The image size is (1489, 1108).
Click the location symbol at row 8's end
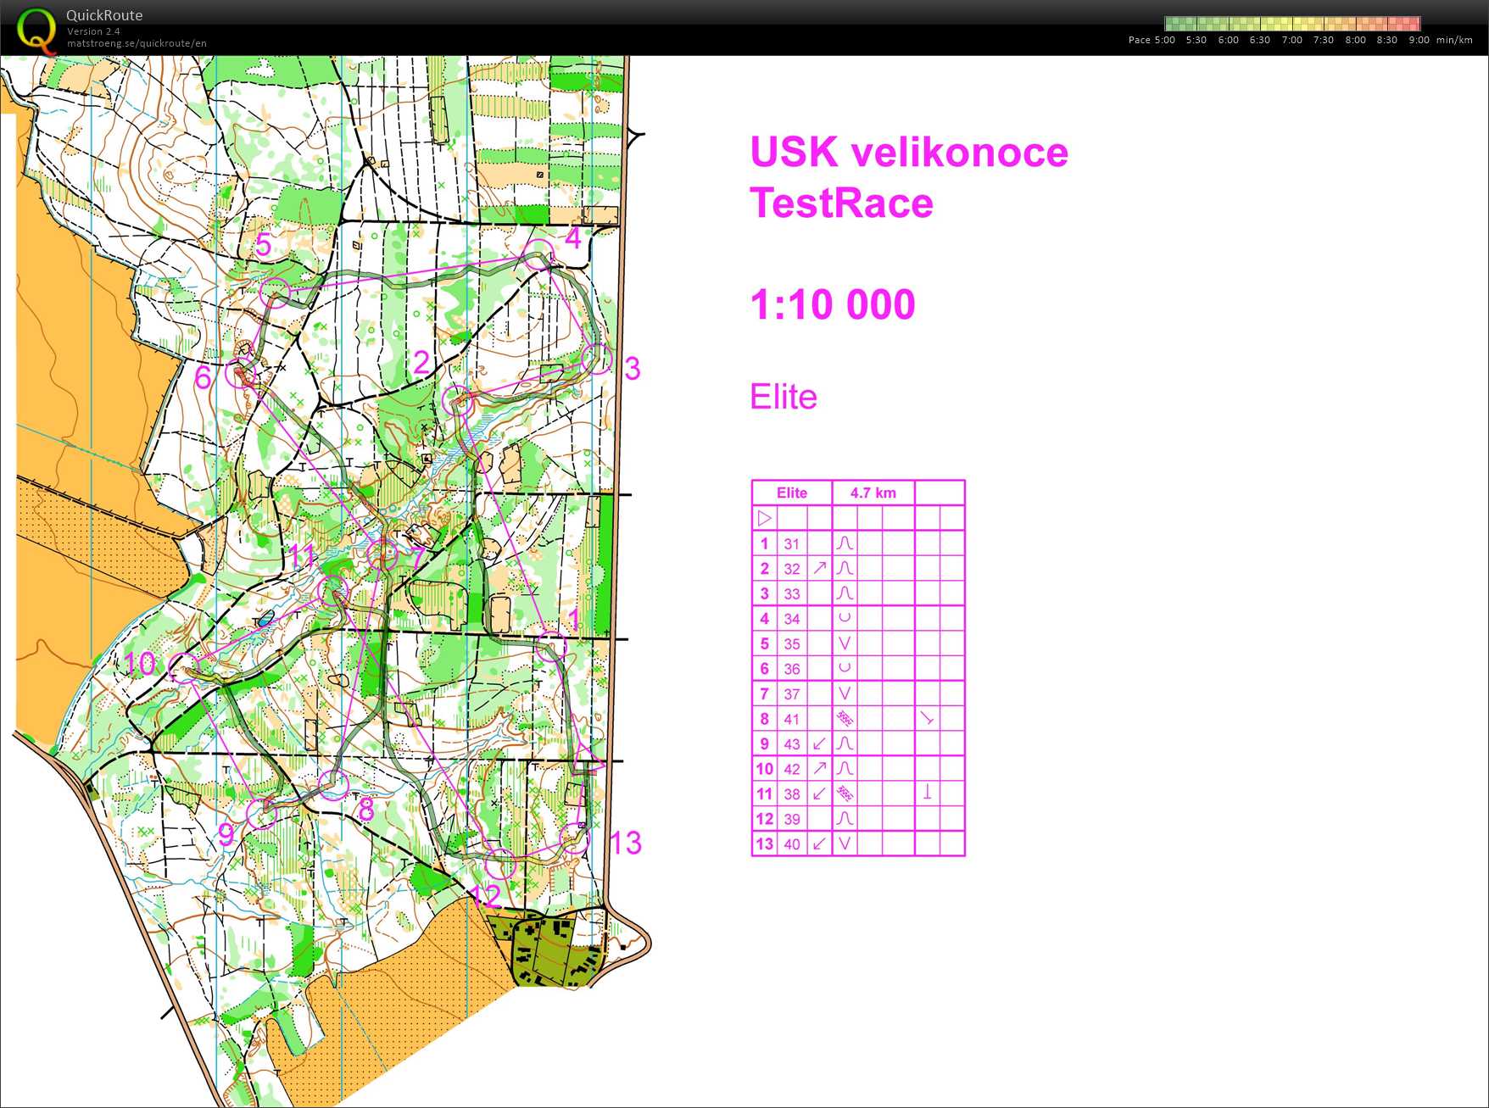[x=928, y=719]
